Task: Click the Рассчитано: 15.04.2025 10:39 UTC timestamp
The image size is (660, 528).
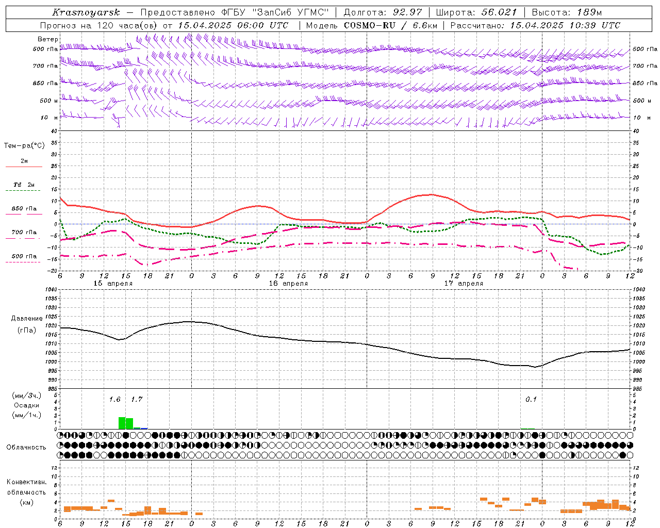Action: pyautogui.click(x=535, y=25)
